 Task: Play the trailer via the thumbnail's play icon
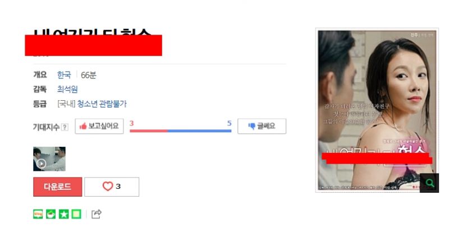(42, 164)
